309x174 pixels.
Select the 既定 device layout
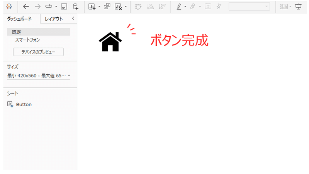(39, 32)
